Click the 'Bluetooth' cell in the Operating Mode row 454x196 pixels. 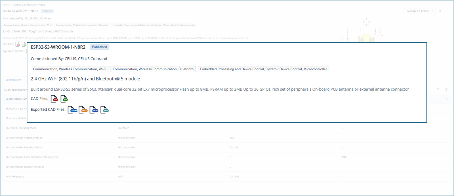coord(123,128)
